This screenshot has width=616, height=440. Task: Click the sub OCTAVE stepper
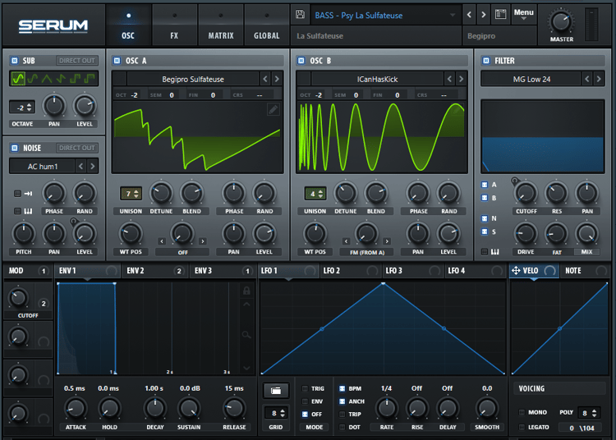pos(22,108)
